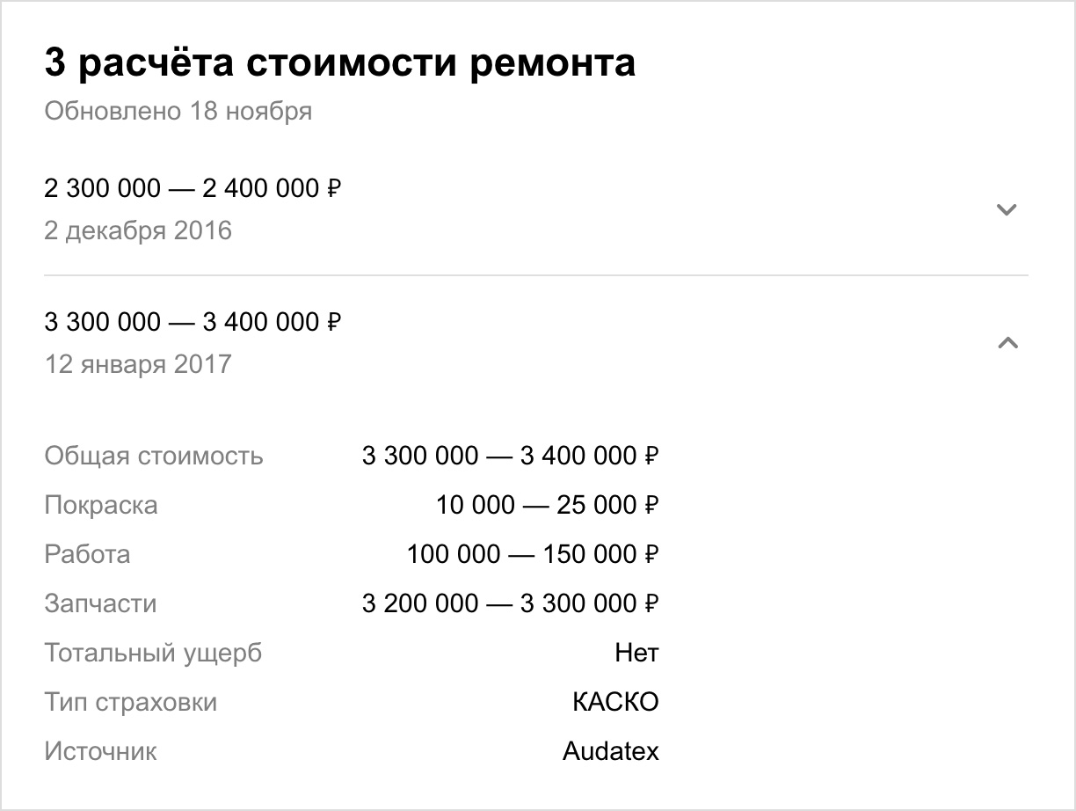
Task: Click the Обновлено 18 ноября text
Action: [x=178, y=112]
